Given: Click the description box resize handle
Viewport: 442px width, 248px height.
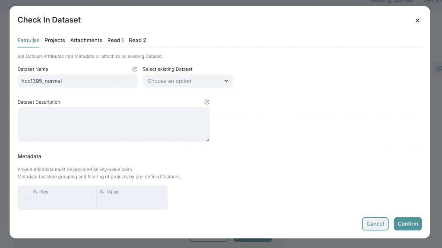Looking at the screenshot, I should (x=208, y=140).
